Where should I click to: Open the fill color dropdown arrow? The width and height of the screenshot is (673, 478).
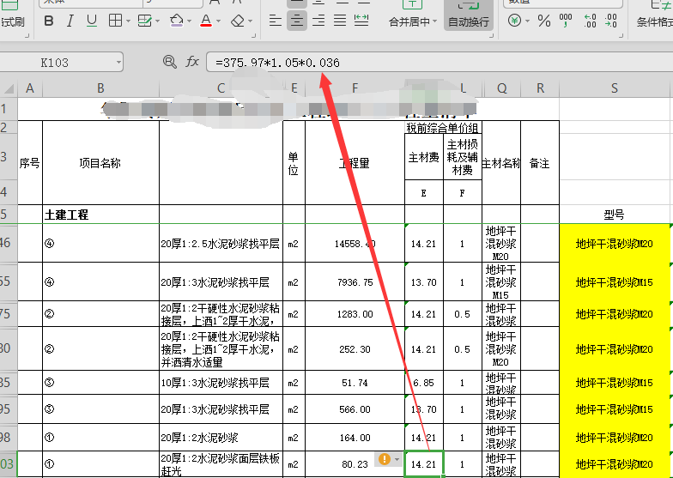point(189,21)
